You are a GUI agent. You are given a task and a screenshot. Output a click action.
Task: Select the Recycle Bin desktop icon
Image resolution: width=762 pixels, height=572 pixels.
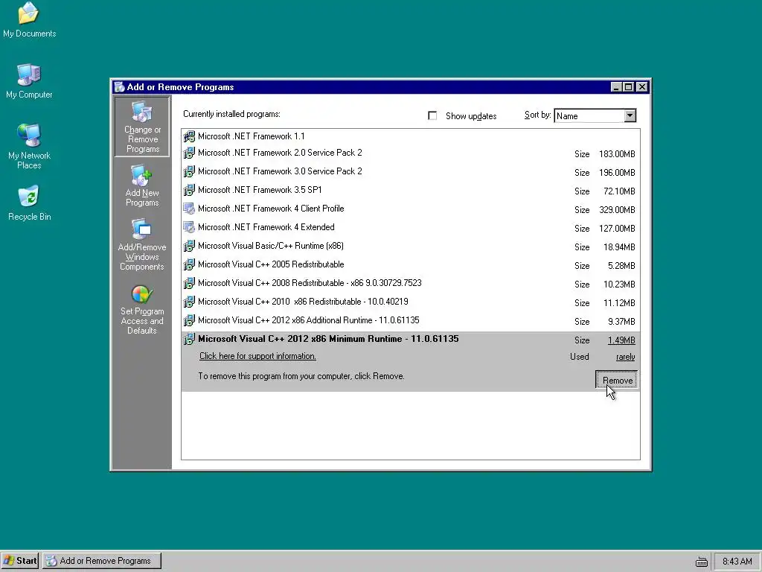click(x=29, y=203)
